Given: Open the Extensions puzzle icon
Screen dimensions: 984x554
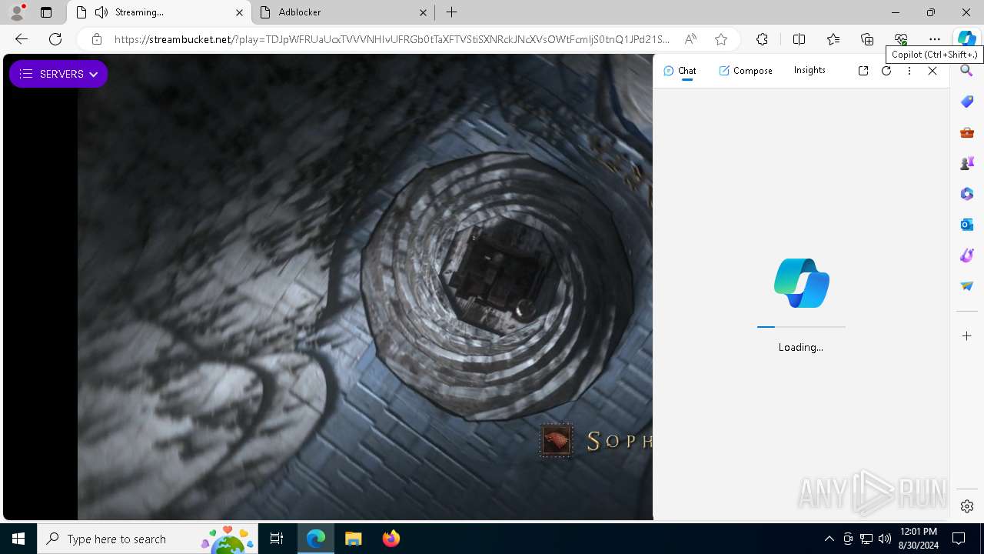Looking at the screenshot, I should pos(762,39).
